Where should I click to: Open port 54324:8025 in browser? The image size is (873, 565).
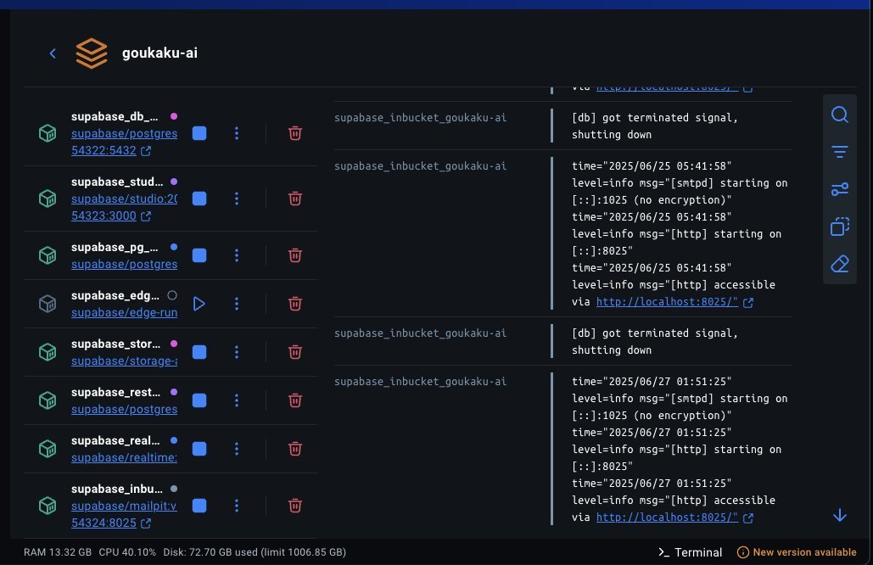[111, 523]
